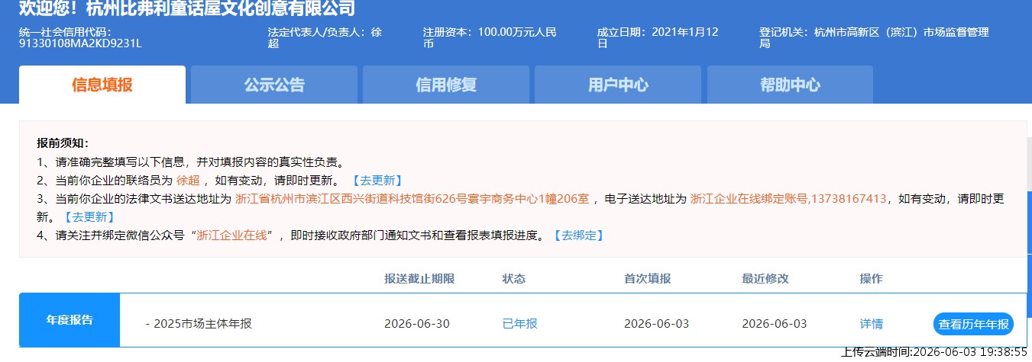Click the 最近修改 column header
This screenshot has width=1032, height=362.
[x=765, y=279]
